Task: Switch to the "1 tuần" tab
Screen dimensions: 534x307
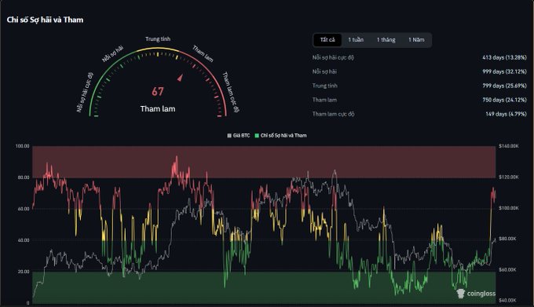Action: pos(356,40)
